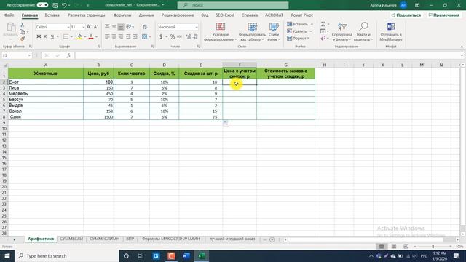Click the AutoSum sigma icon

[323, 24]
